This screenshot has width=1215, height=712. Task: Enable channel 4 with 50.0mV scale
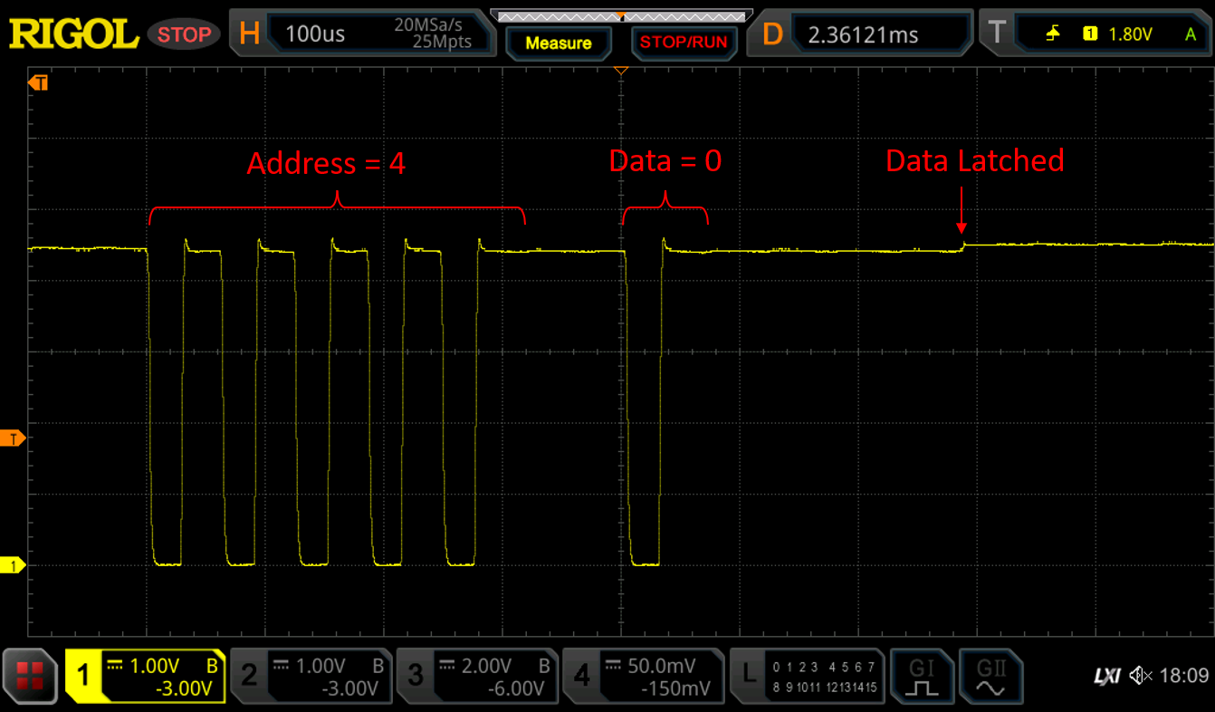(643, 676)
